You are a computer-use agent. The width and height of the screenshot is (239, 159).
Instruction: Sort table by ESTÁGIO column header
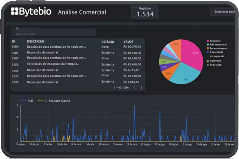tap(108, 42)
